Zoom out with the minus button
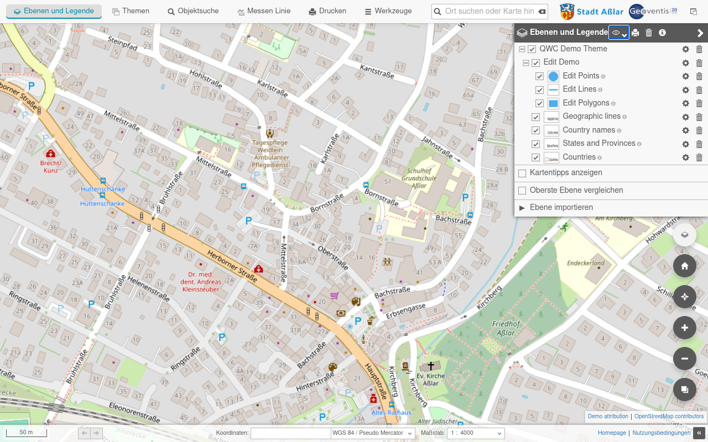 click(x=684, y=359)
